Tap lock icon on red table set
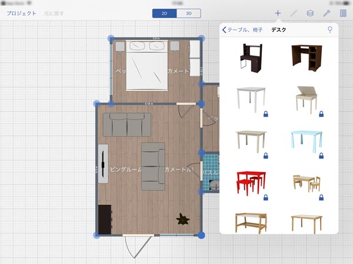The height and width of the screenshot is (264, 353). (265, 198)
